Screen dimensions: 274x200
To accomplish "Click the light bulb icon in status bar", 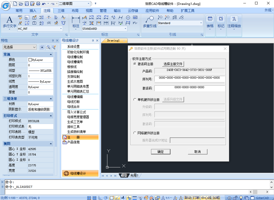I will click(241, 198).
